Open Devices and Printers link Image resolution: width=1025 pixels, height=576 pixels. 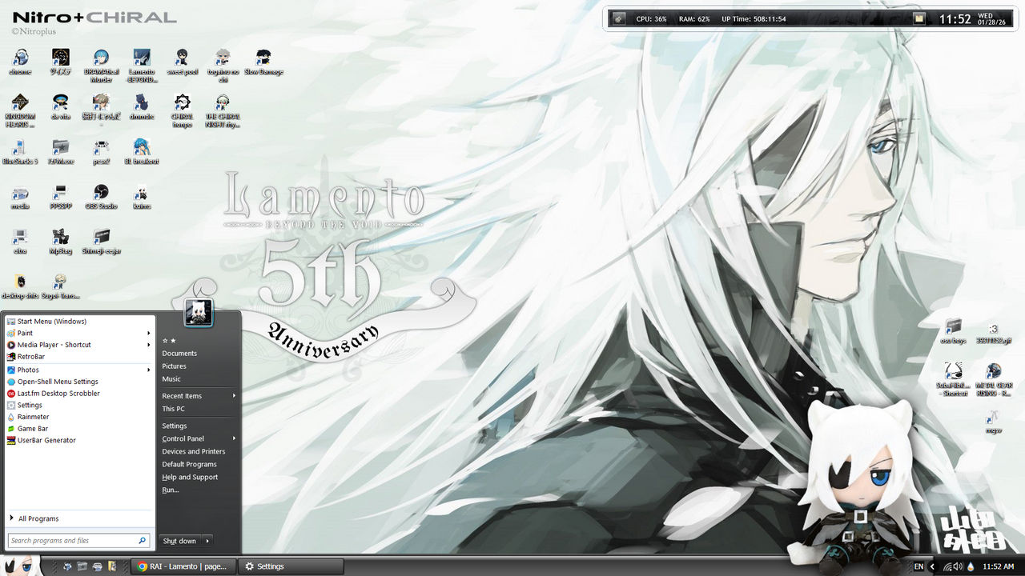(194, 451)
